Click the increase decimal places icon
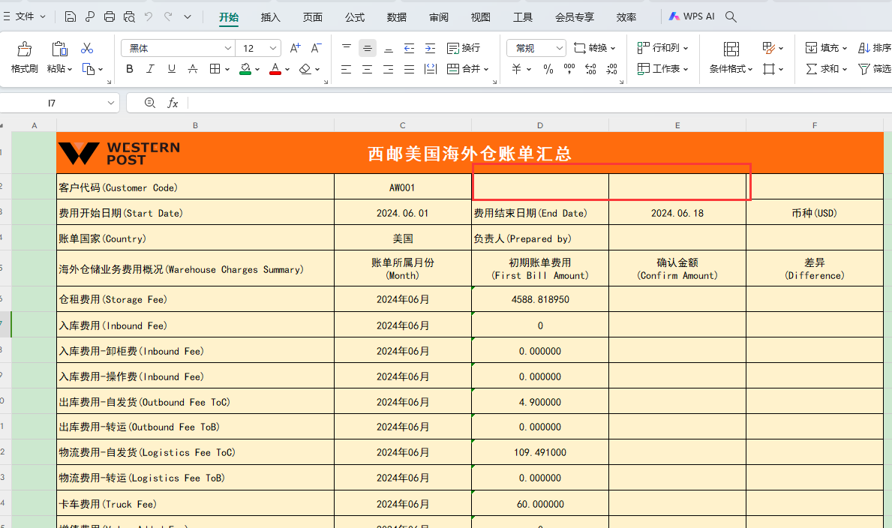 [x=590, y=70]
